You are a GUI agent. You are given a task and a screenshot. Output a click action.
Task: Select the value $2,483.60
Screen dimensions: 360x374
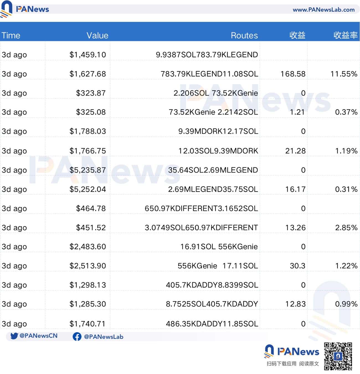[x=88, y=247]
